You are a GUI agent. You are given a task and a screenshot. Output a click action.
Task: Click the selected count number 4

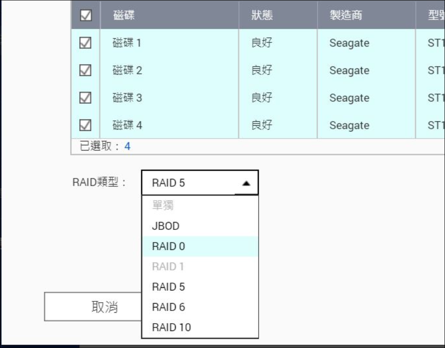pos(128,146)
